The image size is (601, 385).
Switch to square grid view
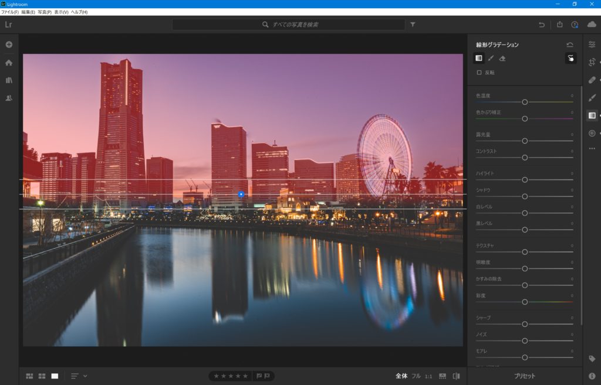[x=42, y=376]
